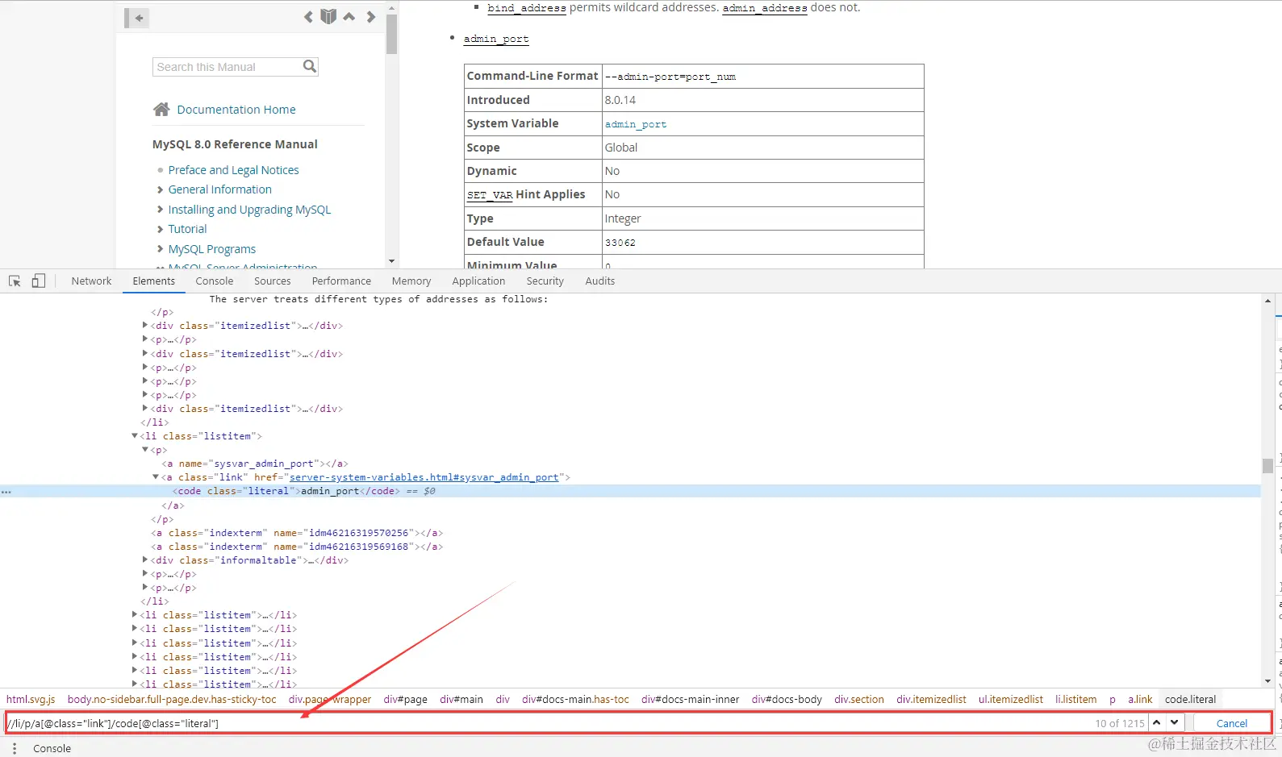Switch to the Application tab
Viewport: 1282px width, 757px height.
(x=478, y=281)
